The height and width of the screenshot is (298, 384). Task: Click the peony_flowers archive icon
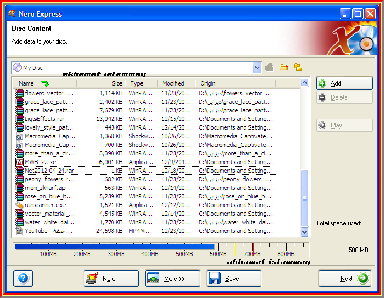pyautogui.click(x=19, y=179)
